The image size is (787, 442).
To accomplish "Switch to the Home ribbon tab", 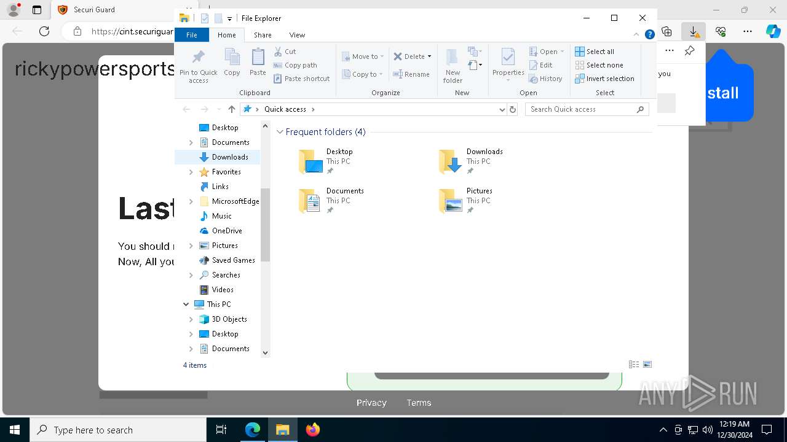I will (x=227, y=35).
